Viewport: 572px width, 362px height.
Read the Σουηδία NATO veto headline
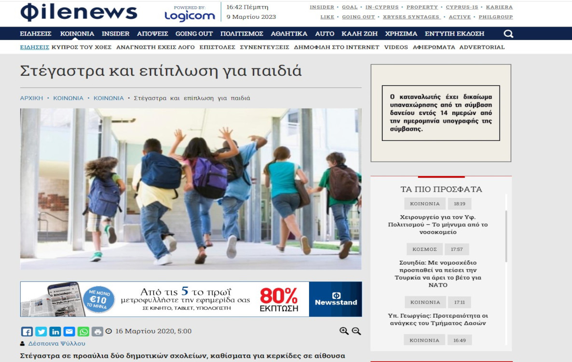pos(438,274)
